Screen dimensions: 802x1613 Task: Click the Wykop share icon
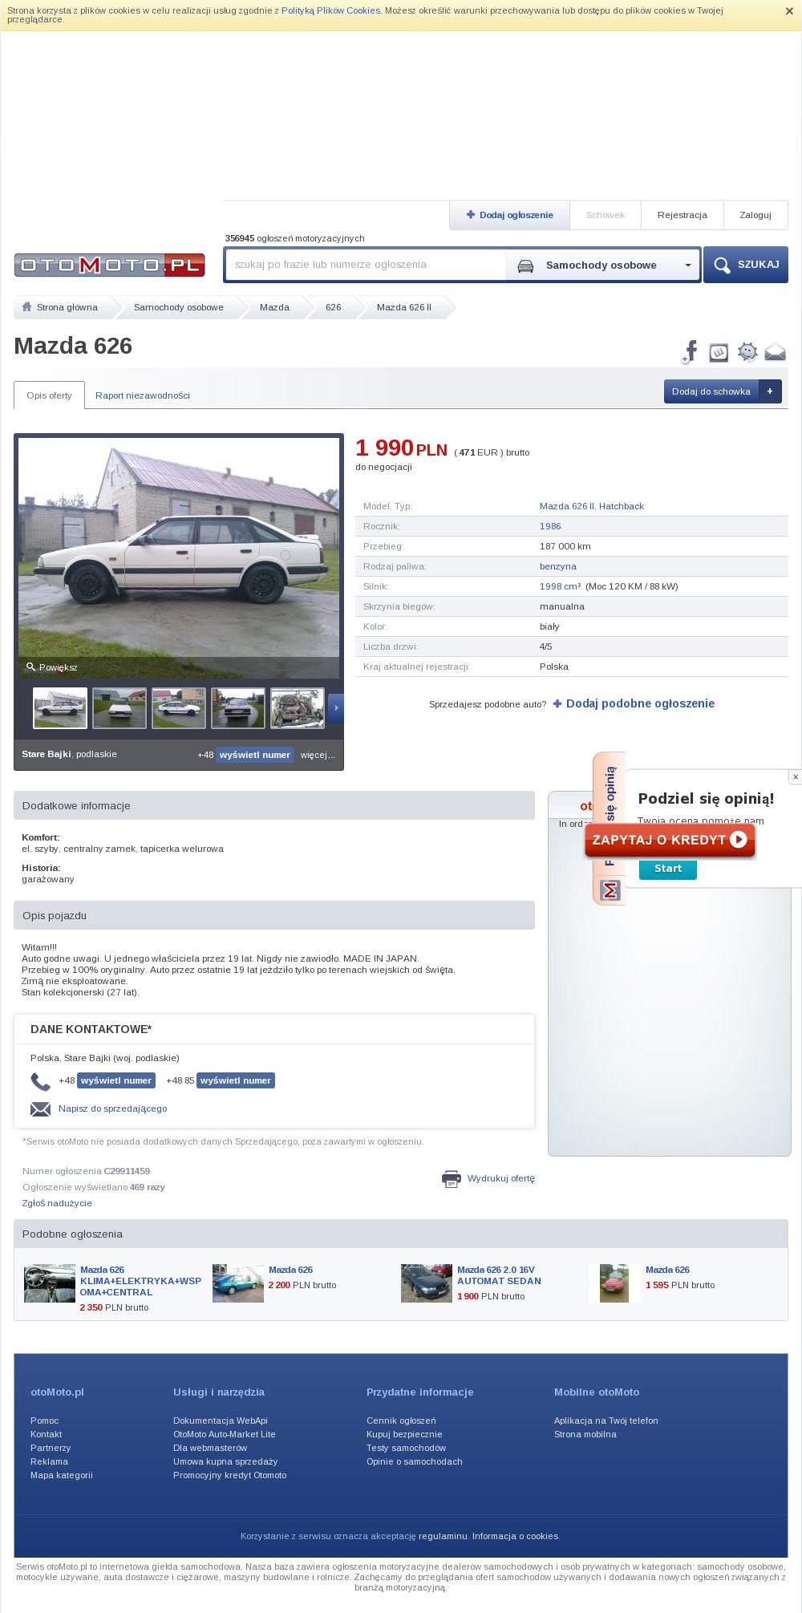(719, 352)
